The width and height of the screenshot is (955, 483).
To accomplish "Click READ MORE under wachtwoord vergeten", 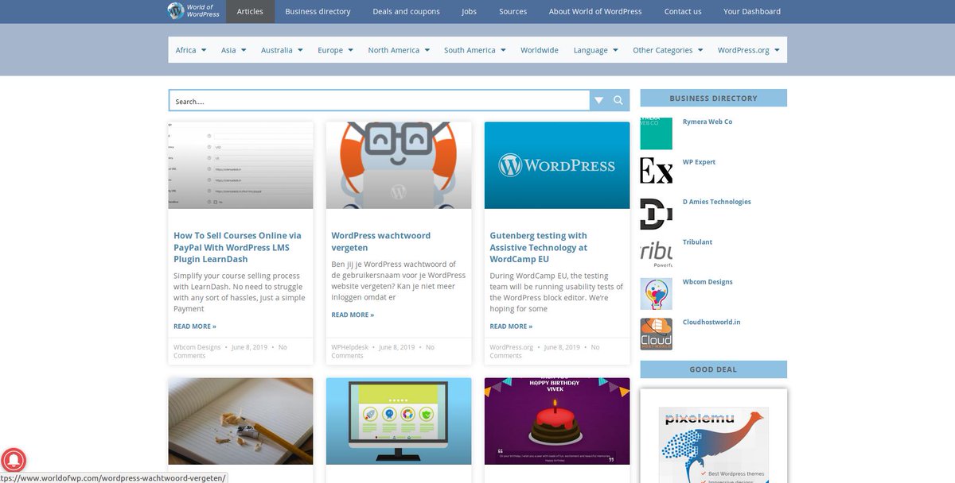I will (353, 315).
